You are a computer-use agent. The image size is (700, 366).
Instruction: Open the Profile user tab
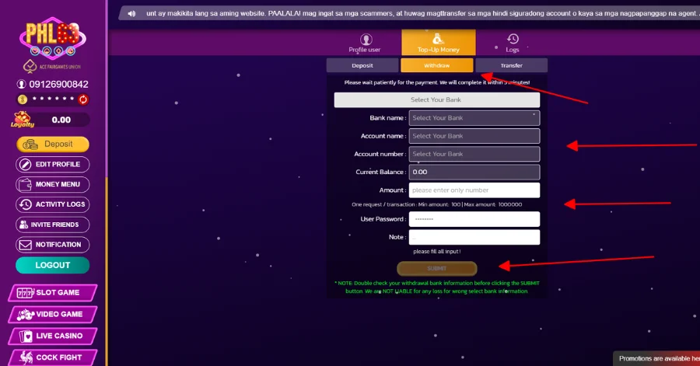pyautogui.click(x=364, y=44)
